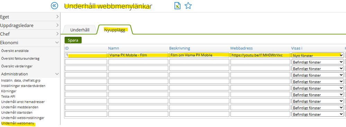Open Testa API menu item

pyautogui.click(x=8, y=96)
